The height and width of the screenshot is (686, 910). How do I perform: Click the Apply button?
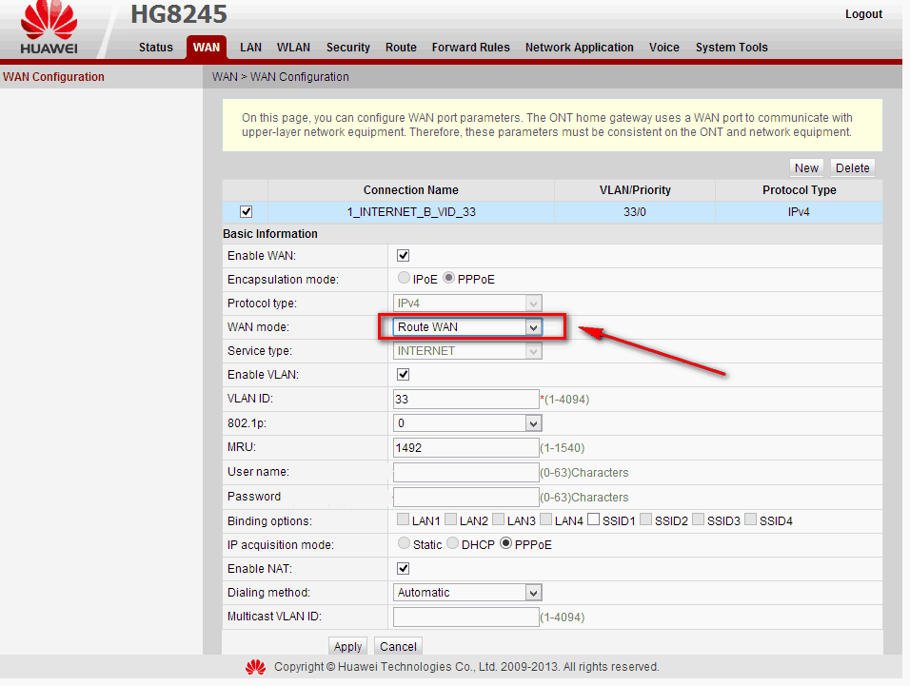click(347, 647)
